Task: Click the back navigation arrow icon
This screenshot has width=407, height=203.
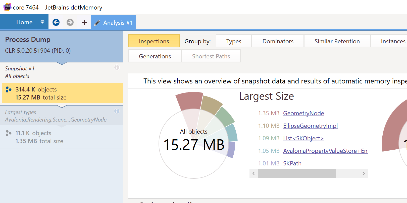Action: (56, 23)
